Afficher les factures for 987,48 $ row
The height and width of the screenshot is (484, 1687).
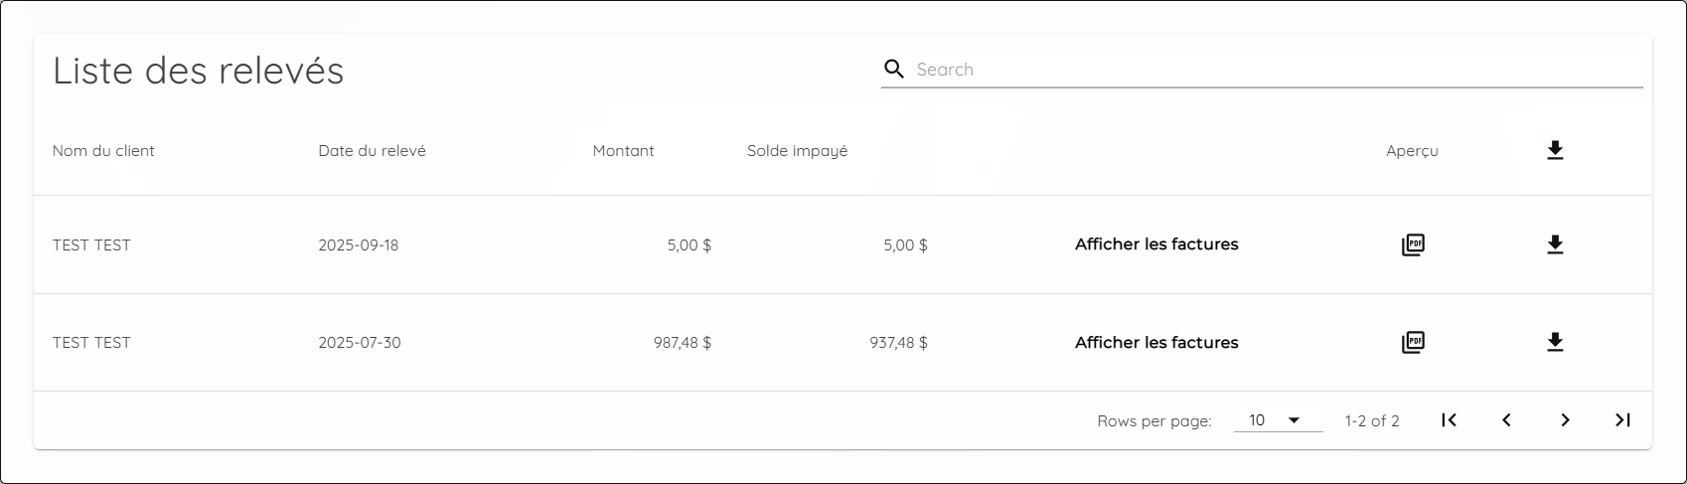[1156, 343]
